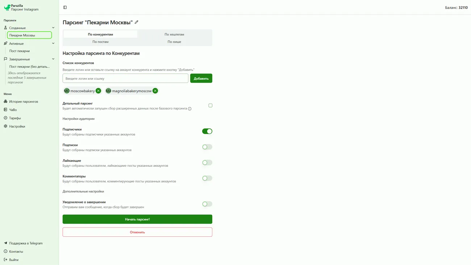
Task: Remove moscowbakery from competitors list
Action: click(98, 91)
